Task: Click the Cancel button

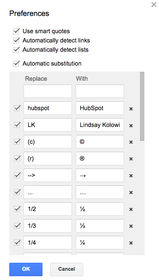Action: pos(66,269)
